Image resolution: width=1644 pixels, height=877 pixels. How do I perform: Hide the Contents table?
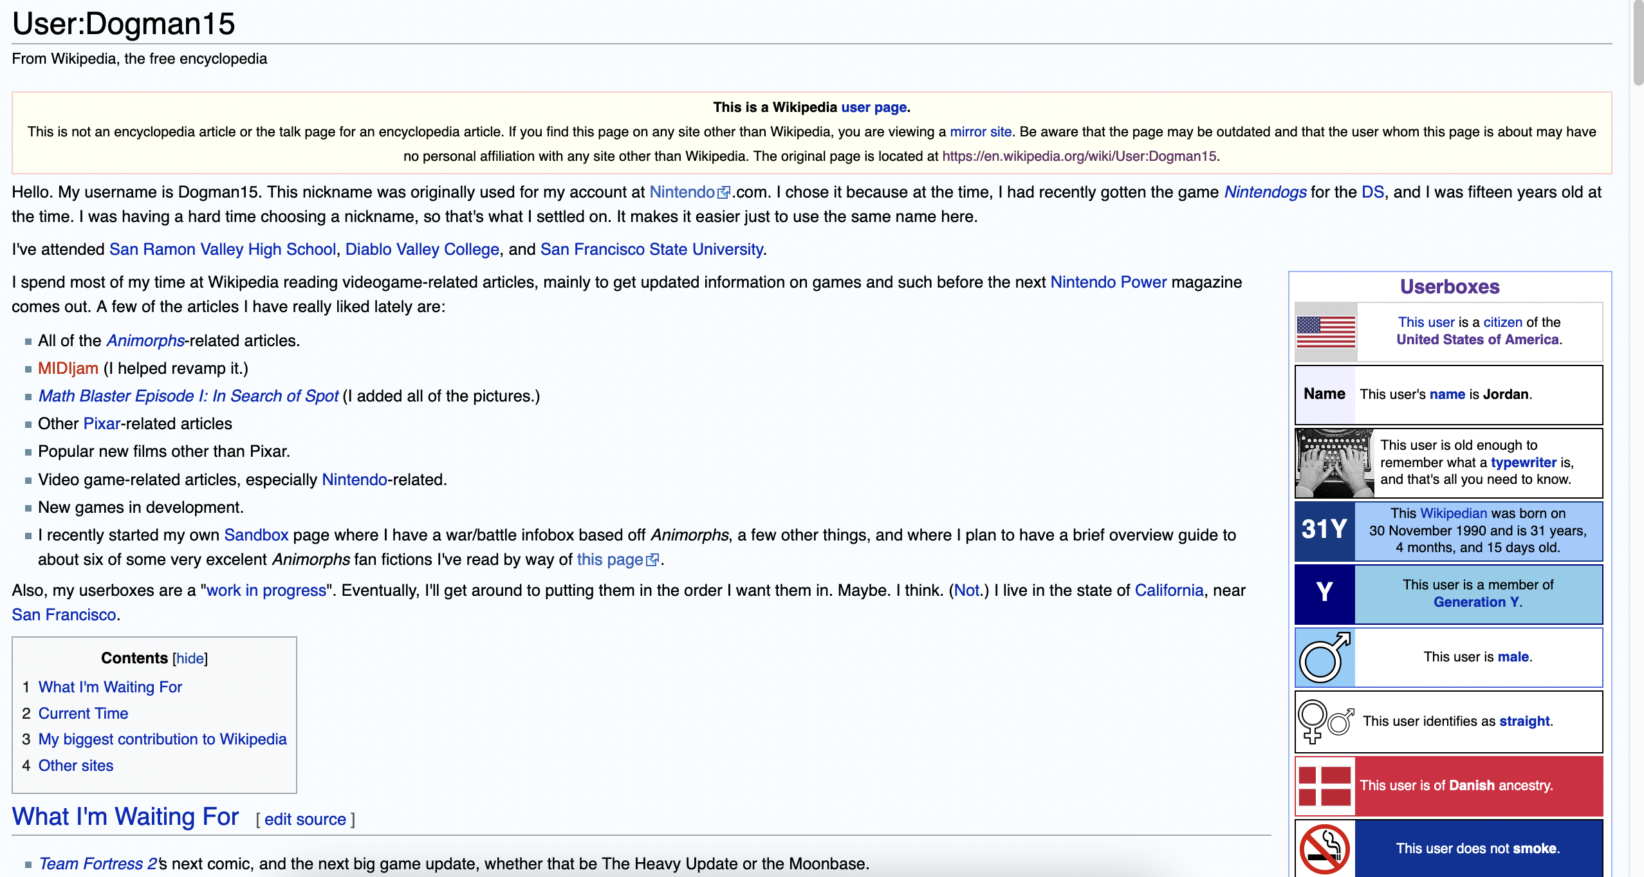[x=190, y=658]
